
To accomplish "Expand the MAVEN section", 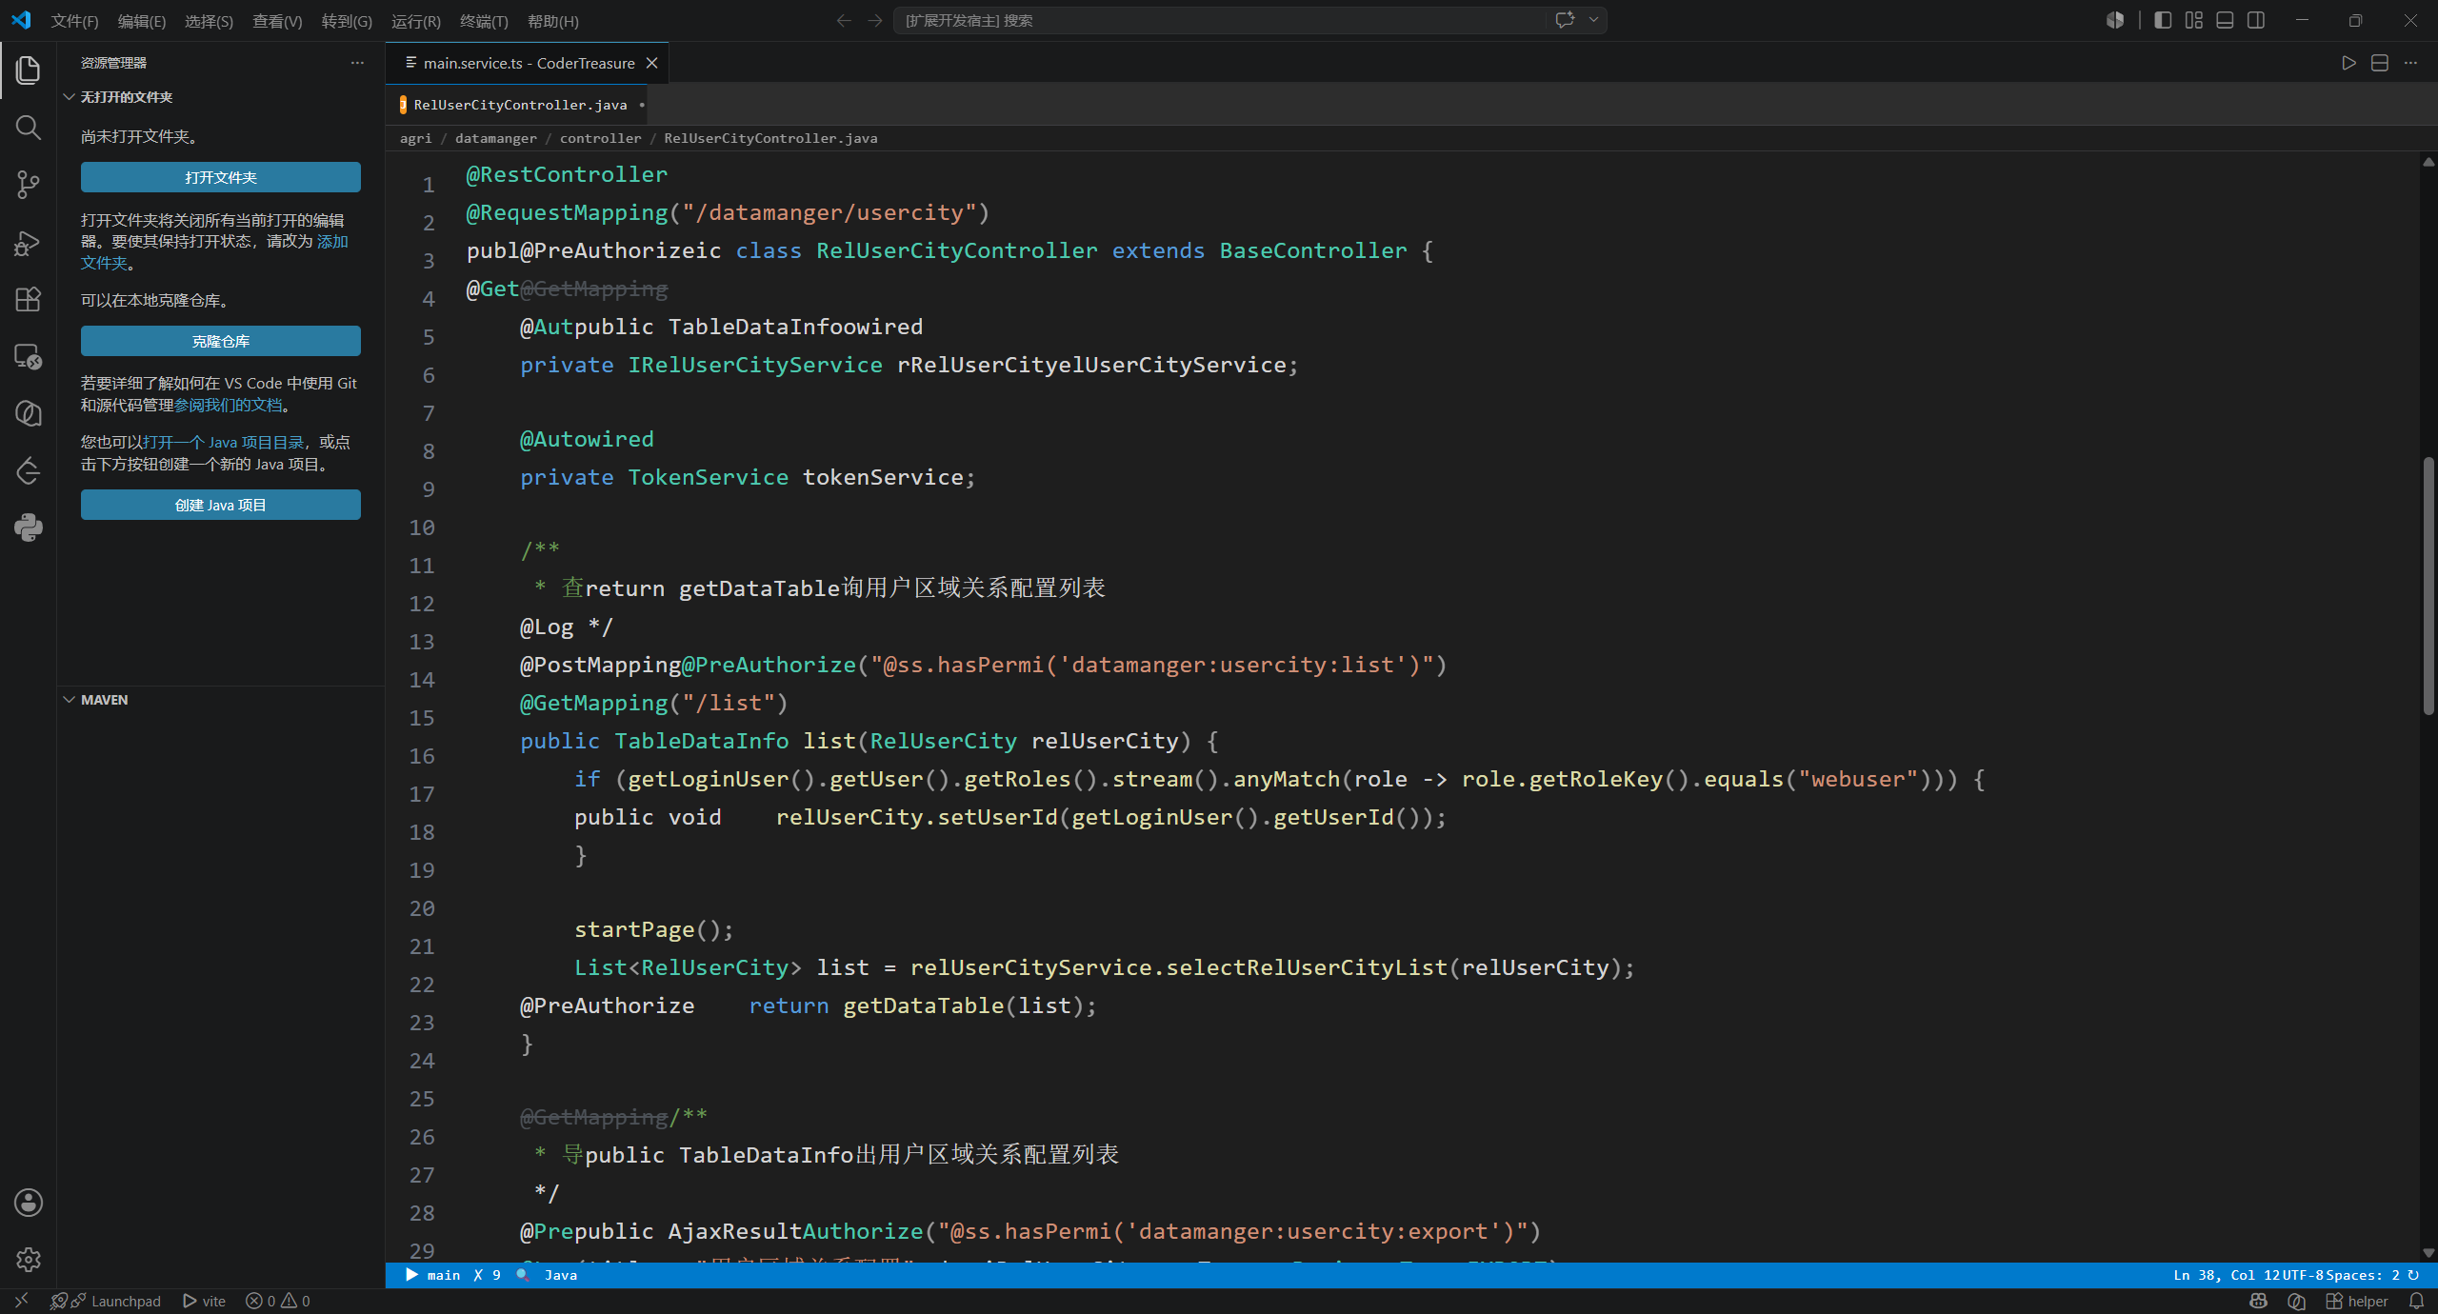I will coord(104,699).
